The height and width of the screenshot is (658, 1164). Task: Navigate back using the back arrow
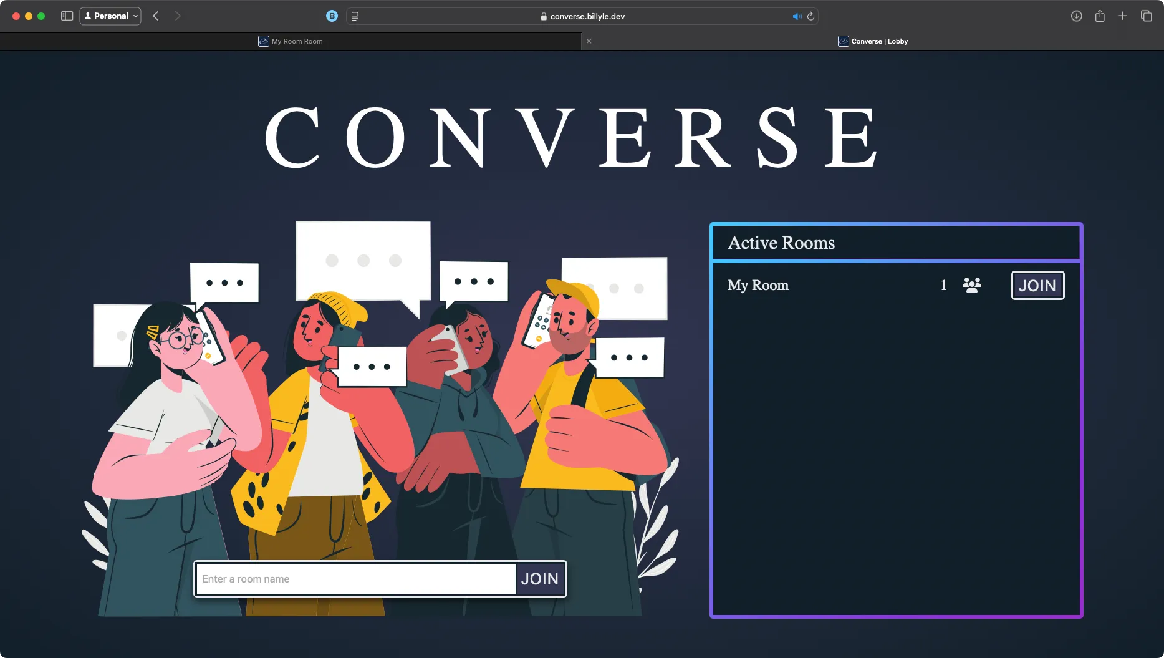pos(155,16)
